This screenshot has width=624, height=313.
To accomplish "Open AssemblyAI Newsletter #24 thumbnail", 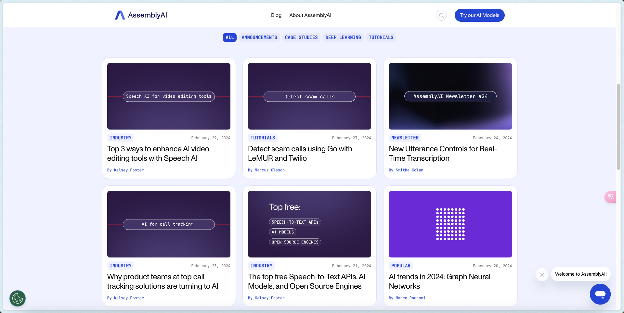I will point(450,96).
